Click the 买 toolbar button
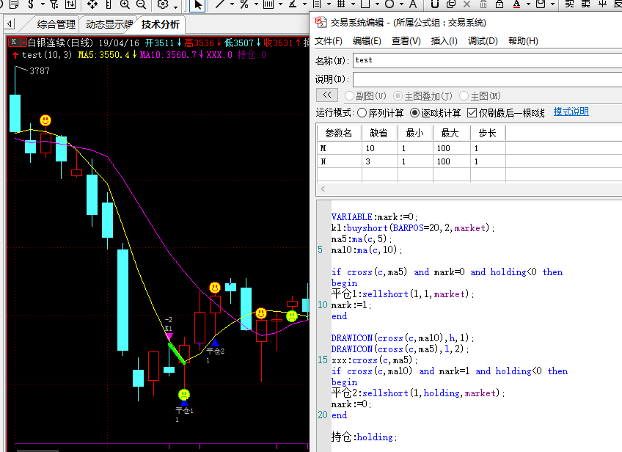Image resolution: width=622 pixels, height=452 pixels. [x=570, y=4]
